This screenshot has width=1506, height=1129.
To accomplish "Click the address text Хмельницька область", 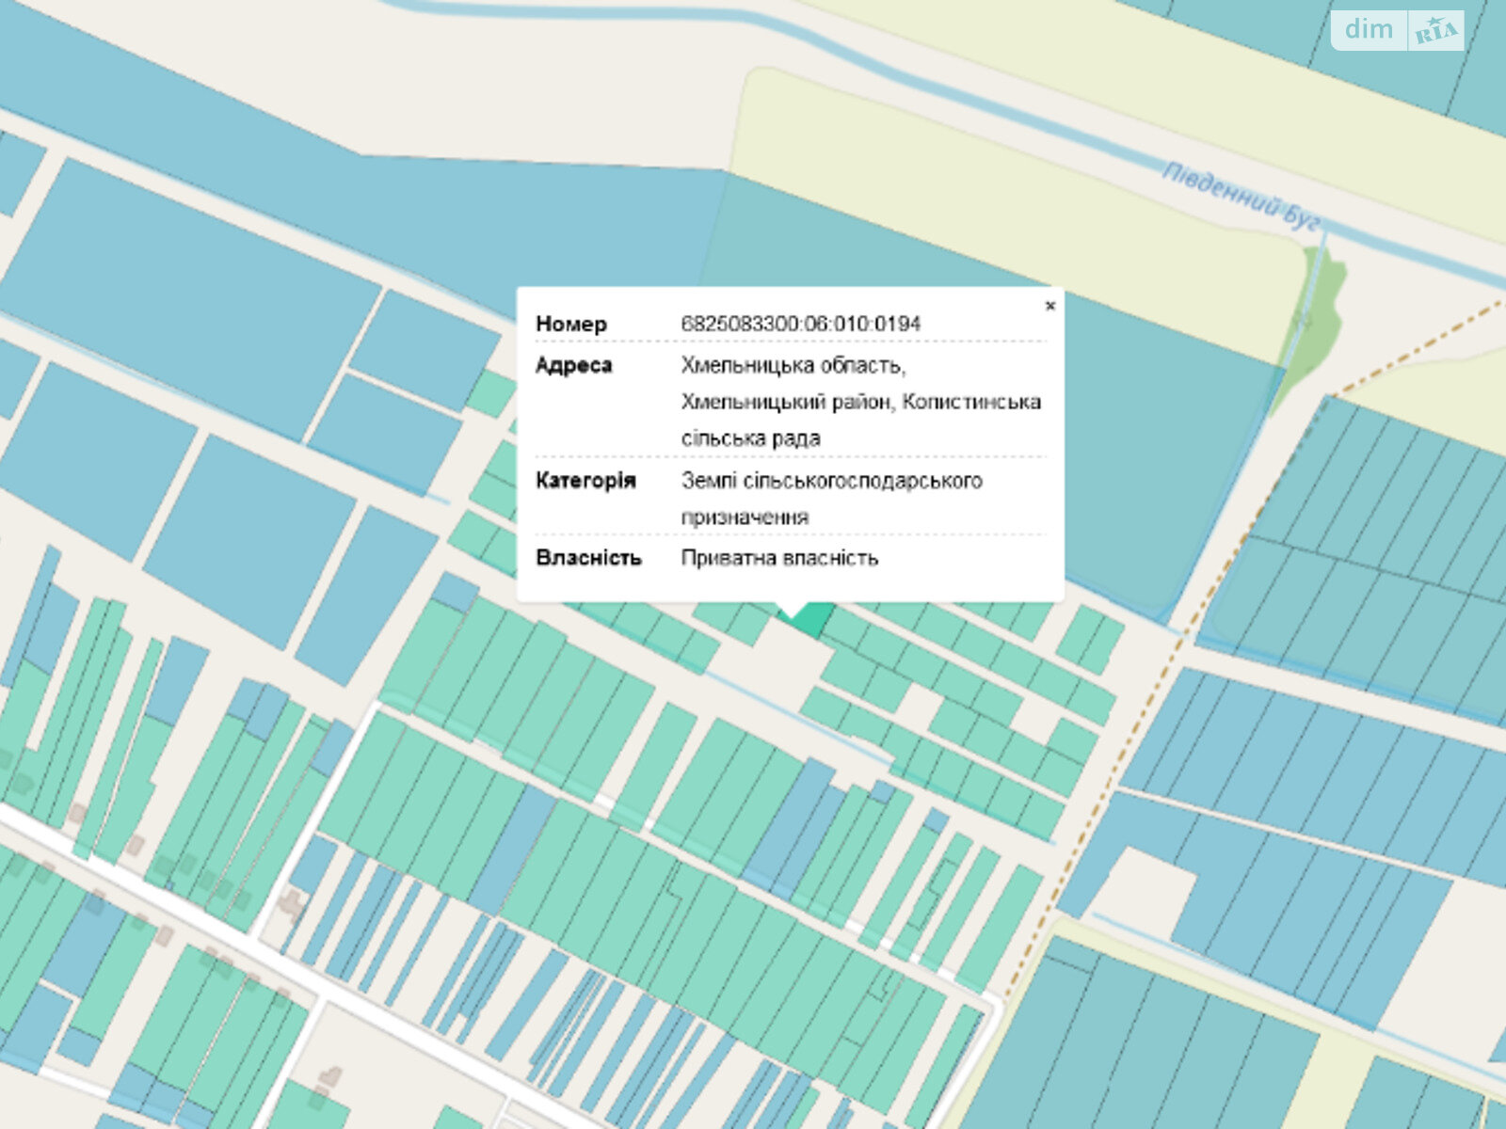I will 793,365.
